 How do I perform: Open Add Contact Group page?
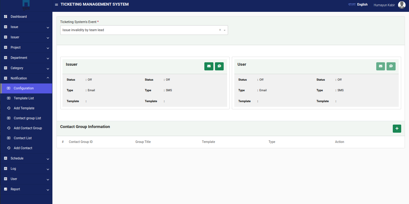tap(26, 128)
